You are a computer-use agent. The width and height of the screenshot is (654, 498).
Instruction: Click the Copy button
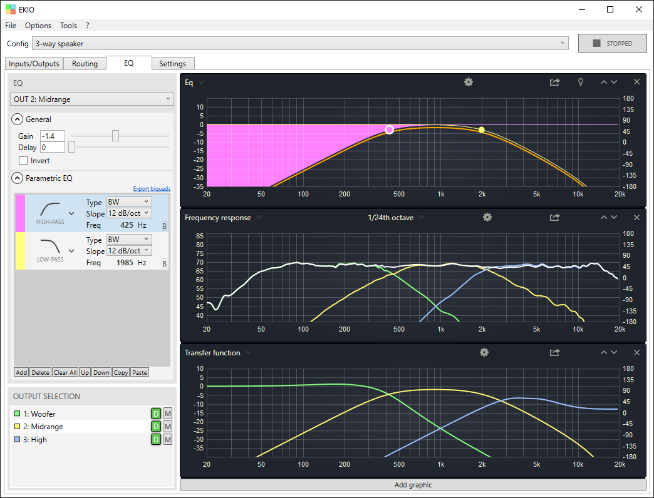click(121, 372)
